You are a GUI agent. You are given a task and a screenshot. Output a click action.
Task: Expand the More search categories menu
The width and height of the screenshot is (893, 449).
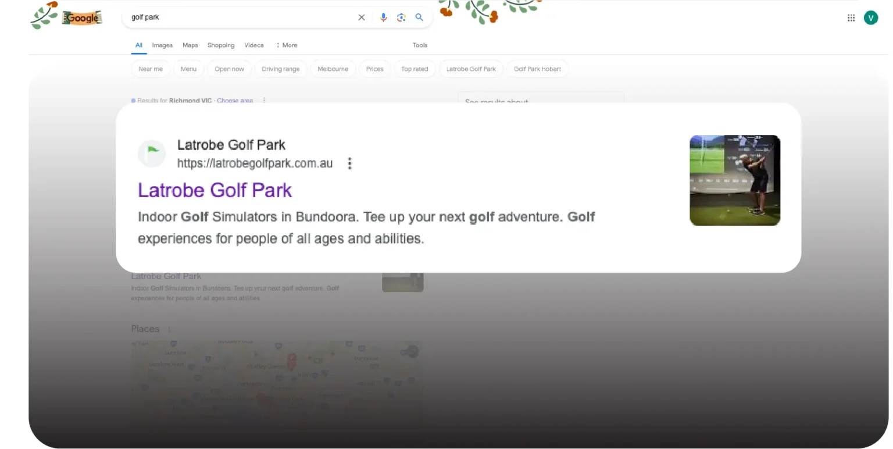tap(286, 45)
